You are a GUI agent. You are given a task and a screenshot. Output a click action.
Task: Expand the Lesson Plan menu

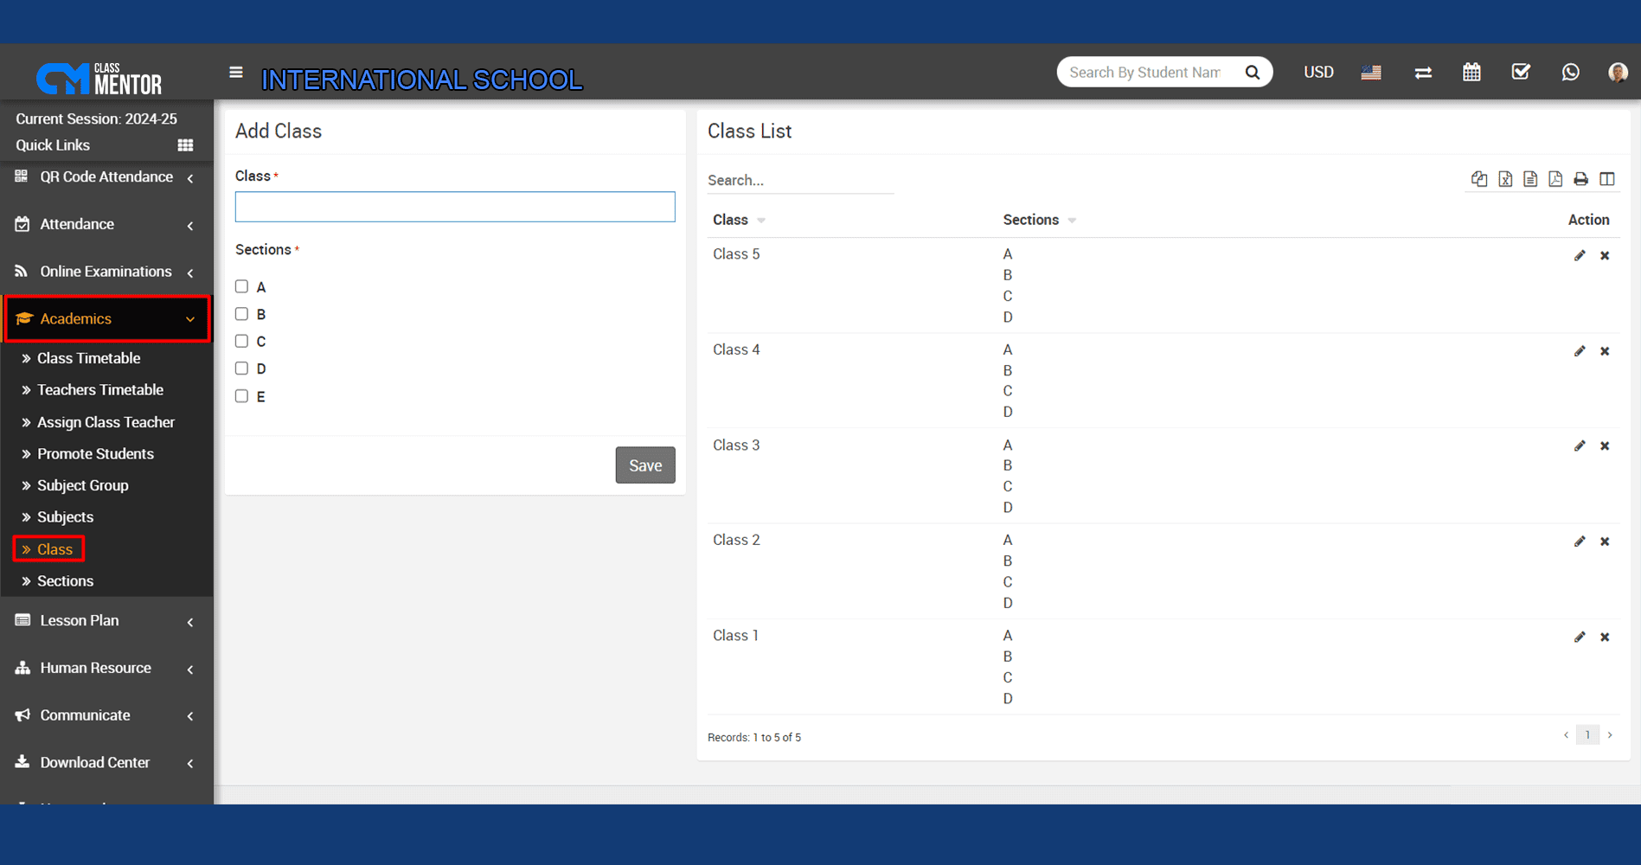click(x=106, y=621)
